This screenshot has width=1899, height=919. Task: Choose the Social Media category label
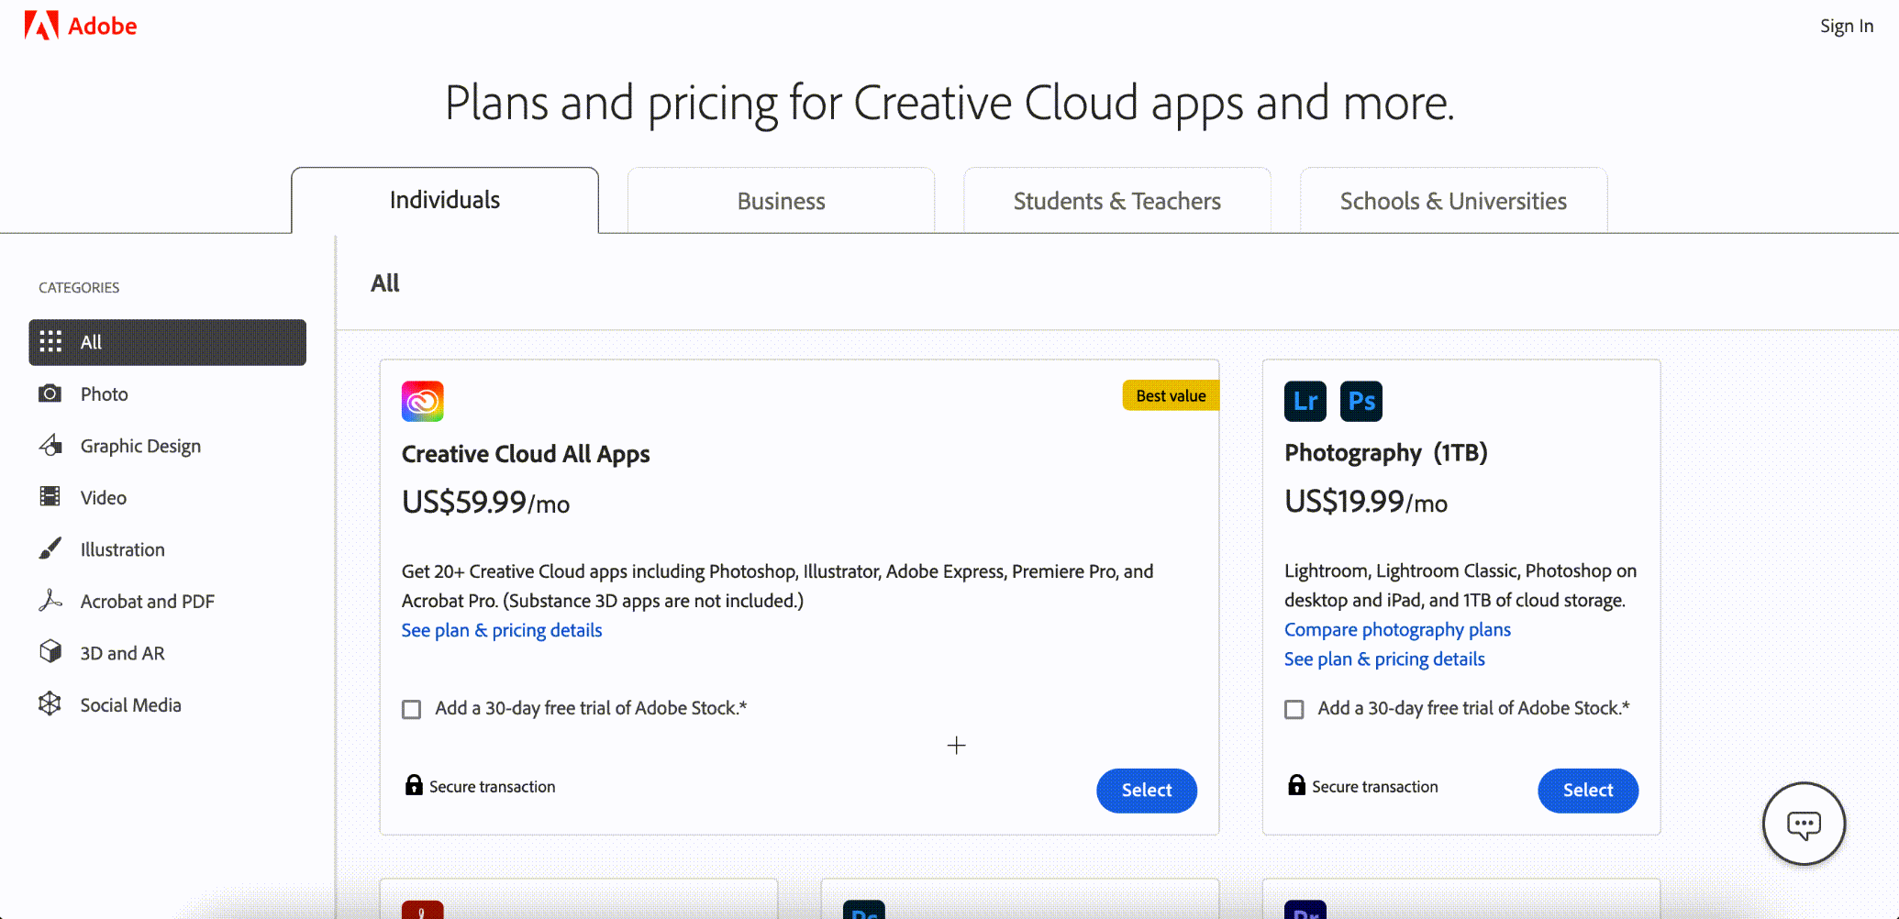pos(130,705)
